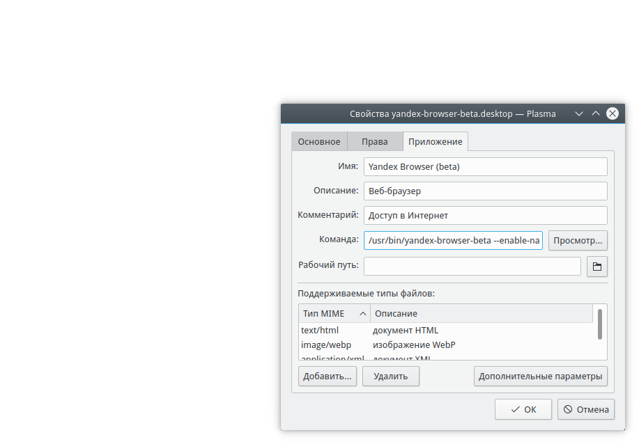
Task: Switch to the Основное tab
Action: [319, 142]
